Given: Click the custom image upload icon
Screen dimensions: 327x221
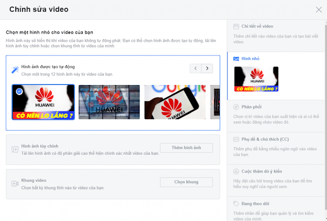Looking at the screenshot, I should [15, 150].
